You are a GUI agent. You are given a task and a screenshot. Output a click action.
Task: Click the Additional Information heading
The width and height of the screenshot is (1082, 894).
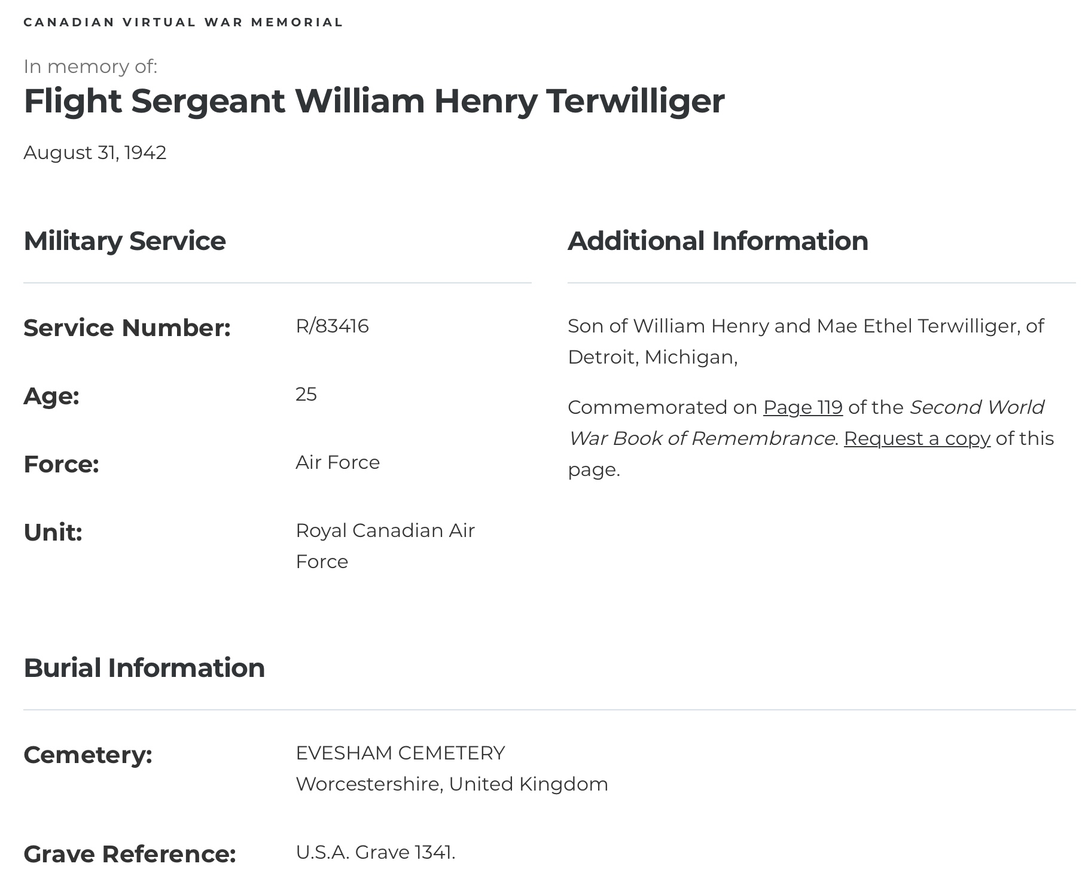[718, 241]
